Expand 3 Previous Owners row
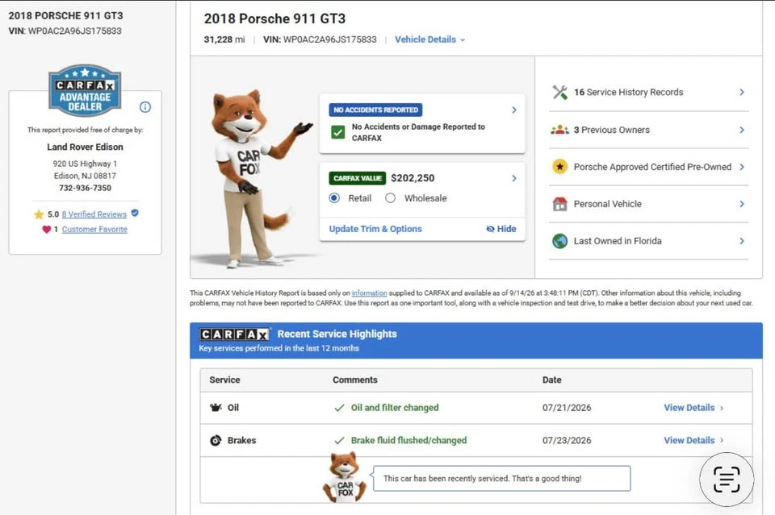 (x=648, y=130)
